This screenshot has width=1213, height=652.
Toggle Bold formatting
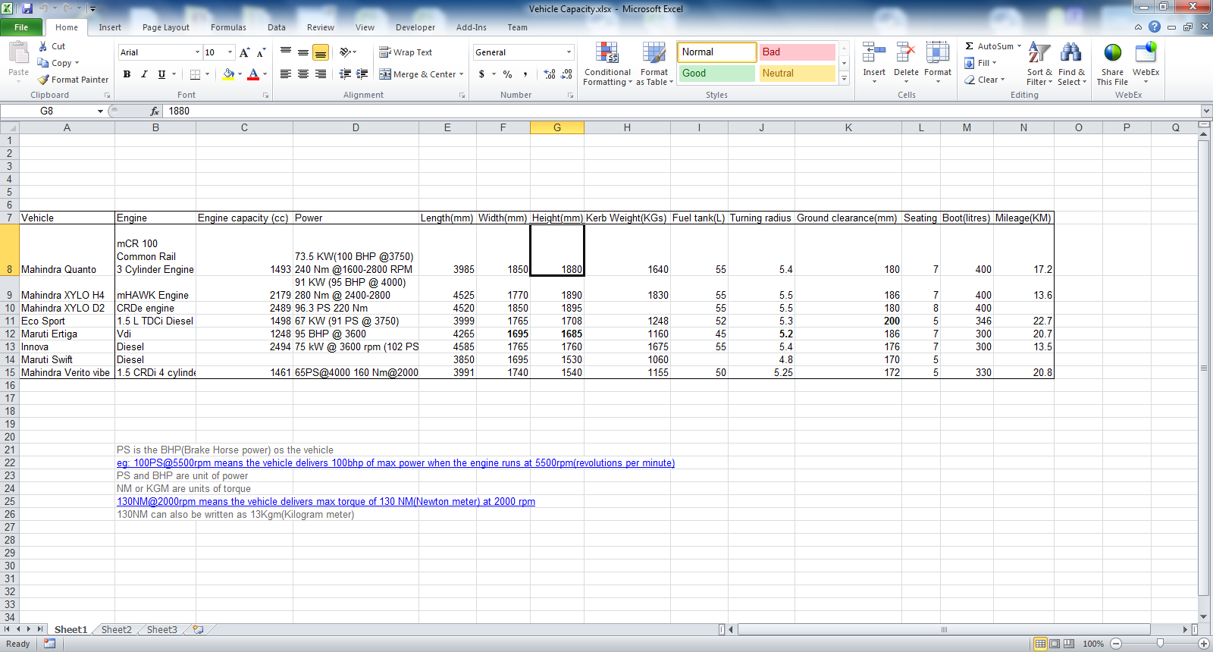click(x=127, y=74)
